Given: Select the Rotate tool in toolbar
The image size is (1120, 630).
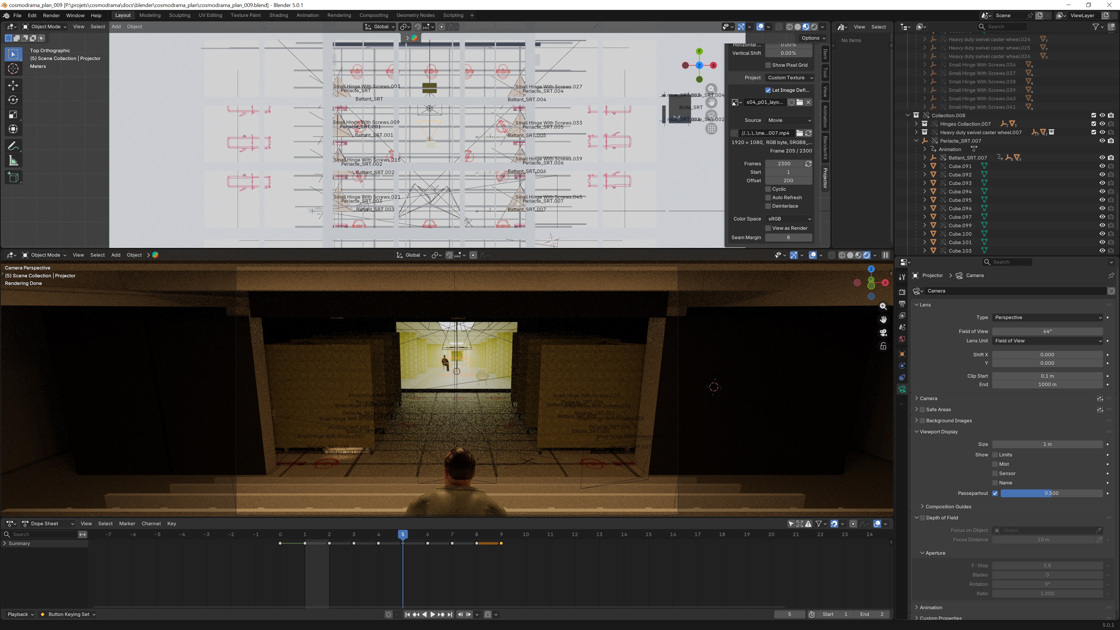Looking at the screenshot, I should point(13,99).
